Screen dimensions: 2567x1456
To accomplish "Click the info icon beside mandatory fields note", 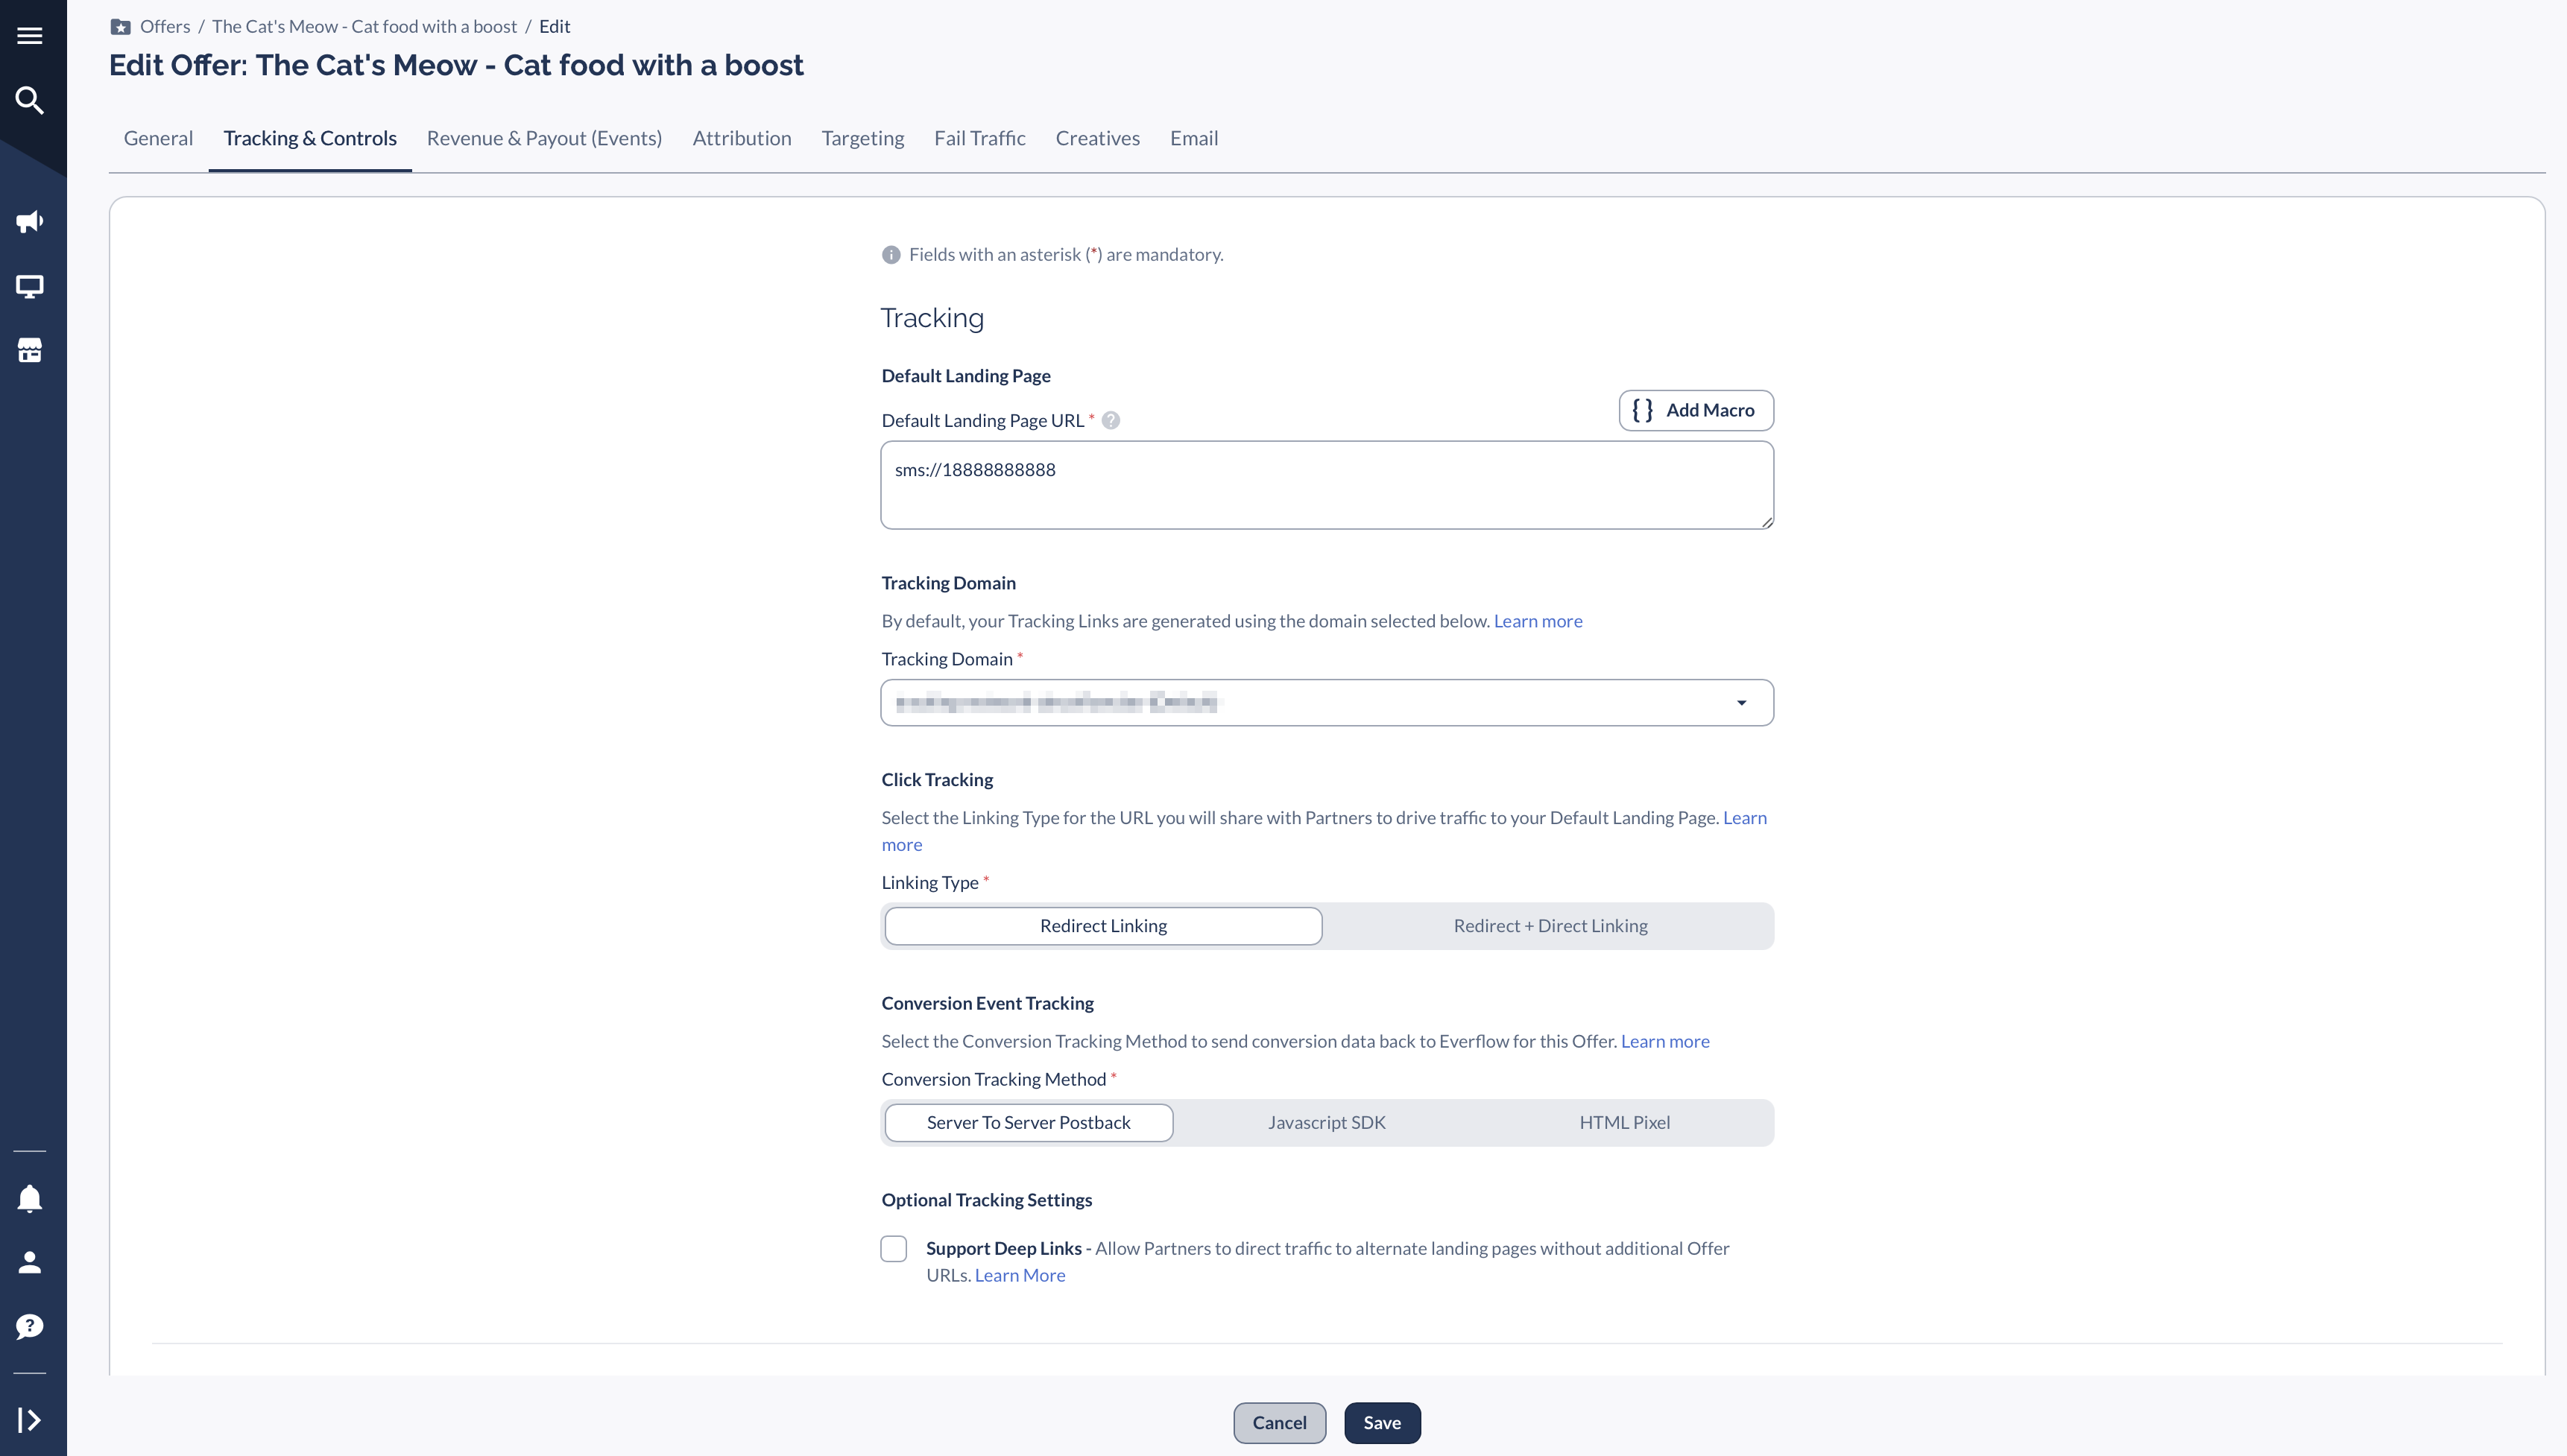I will 891,255.
